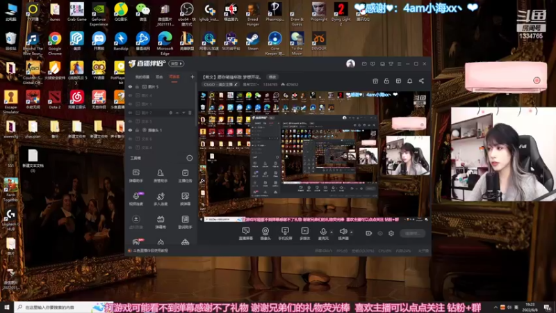556x313 pixels.
Task: Click the usage tutorial link in status bar
Action: [150, 250]
